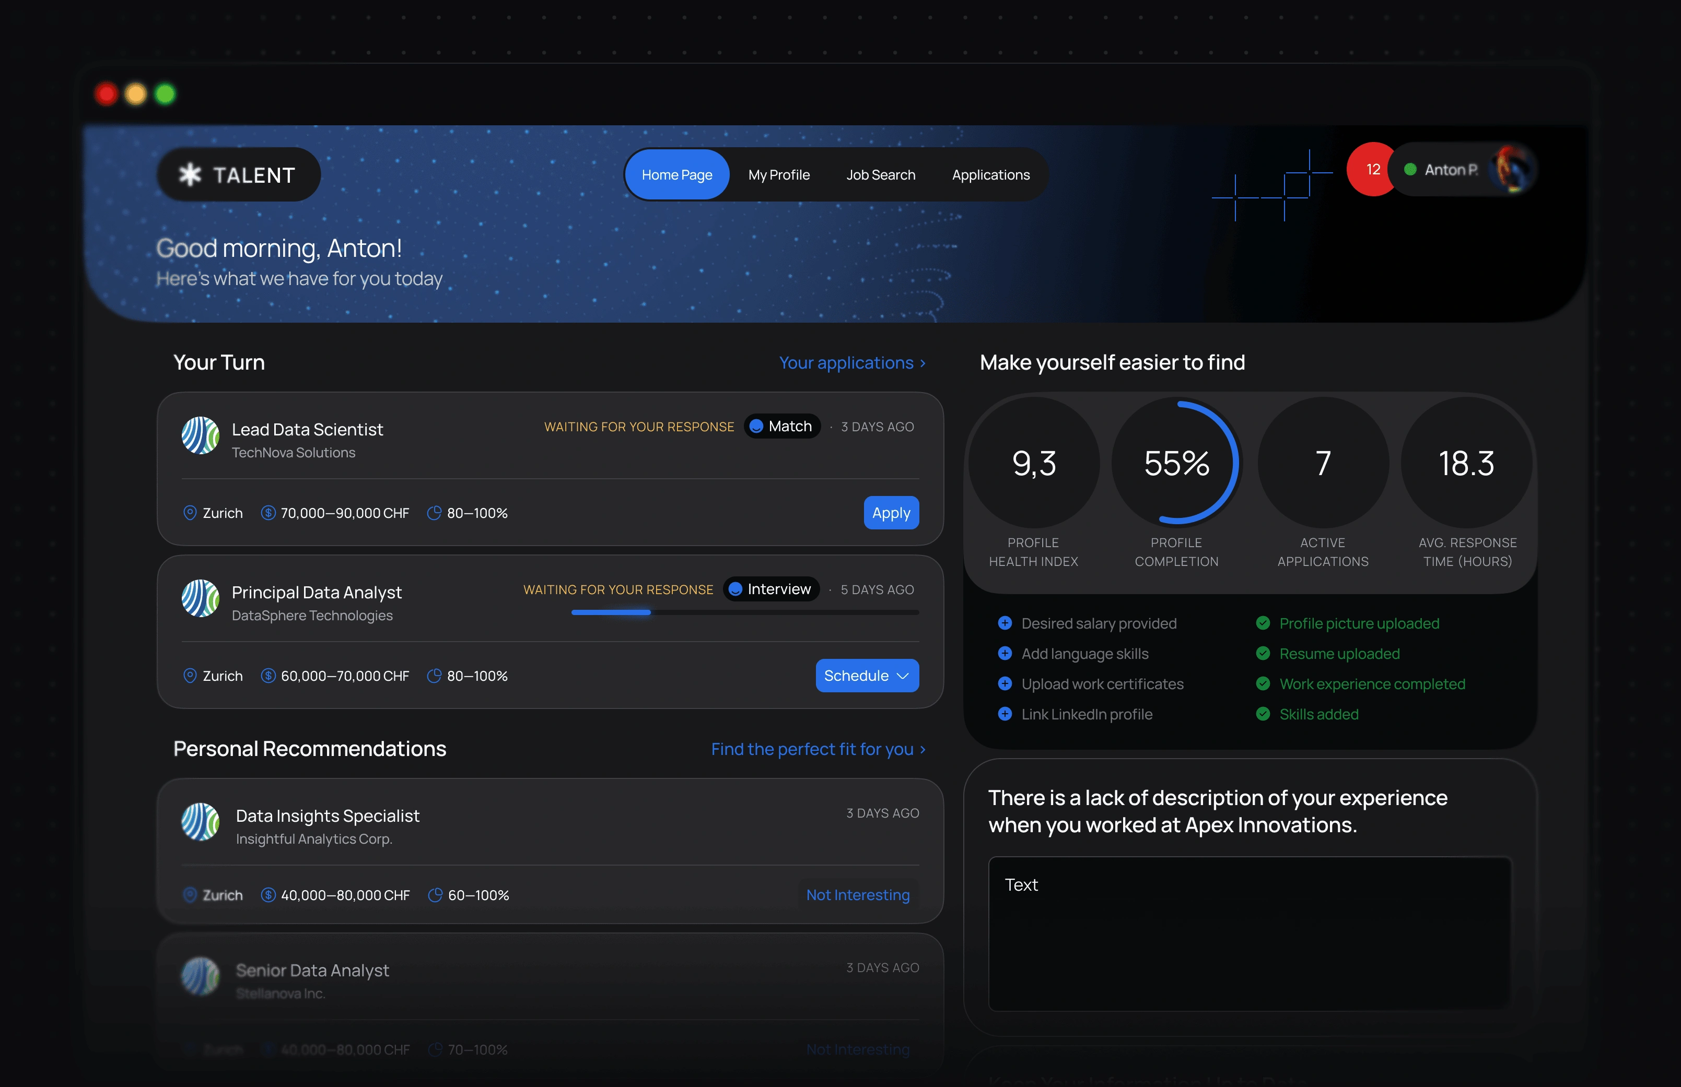The width and height of the screenshot is (1681, 1087).
Task: Click plus icon beside Desired salary provided
Action: point(1005,622)
